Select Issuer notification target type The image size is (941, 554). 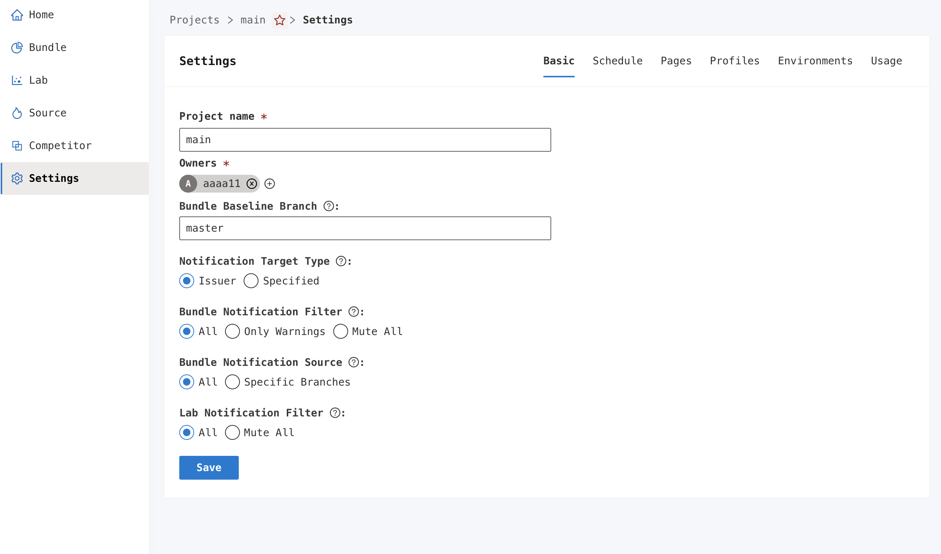(187, 281)
